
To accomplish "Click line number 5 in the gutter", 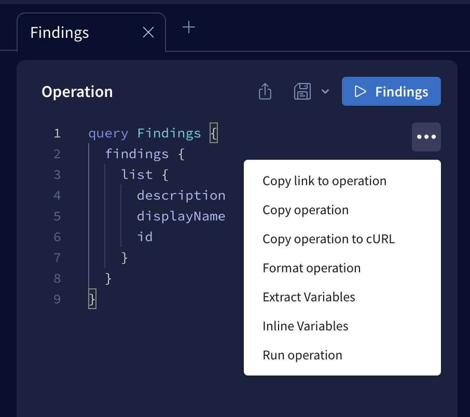I will click(57, 216).
